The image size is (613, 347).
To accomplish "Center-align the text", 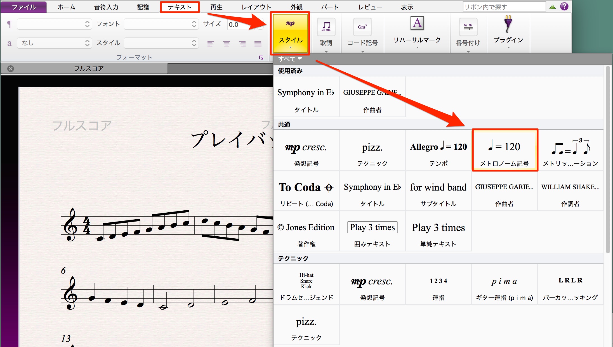I will pyautogui.click(x=226, y=44).
